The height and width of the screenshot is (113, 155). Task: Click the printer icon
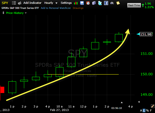[x=20, y=3]
